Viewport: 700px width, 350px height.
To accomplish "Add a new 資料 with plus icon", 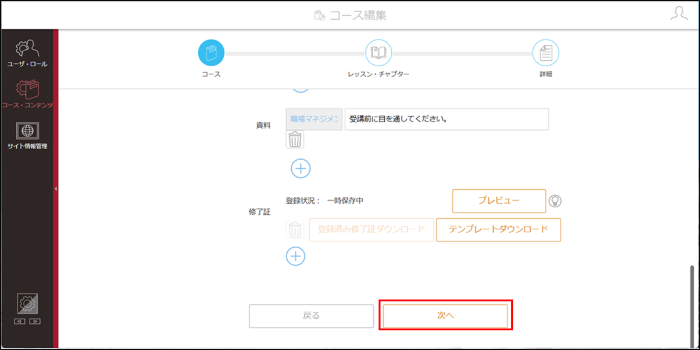I will (301, 168).
